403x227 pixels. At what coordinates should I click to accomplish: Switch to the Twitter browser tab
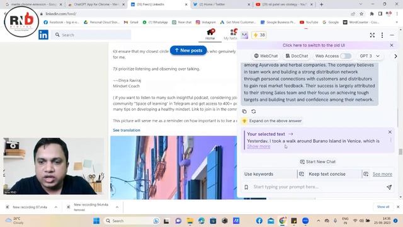pyautogui.click(x=221, y=4)
